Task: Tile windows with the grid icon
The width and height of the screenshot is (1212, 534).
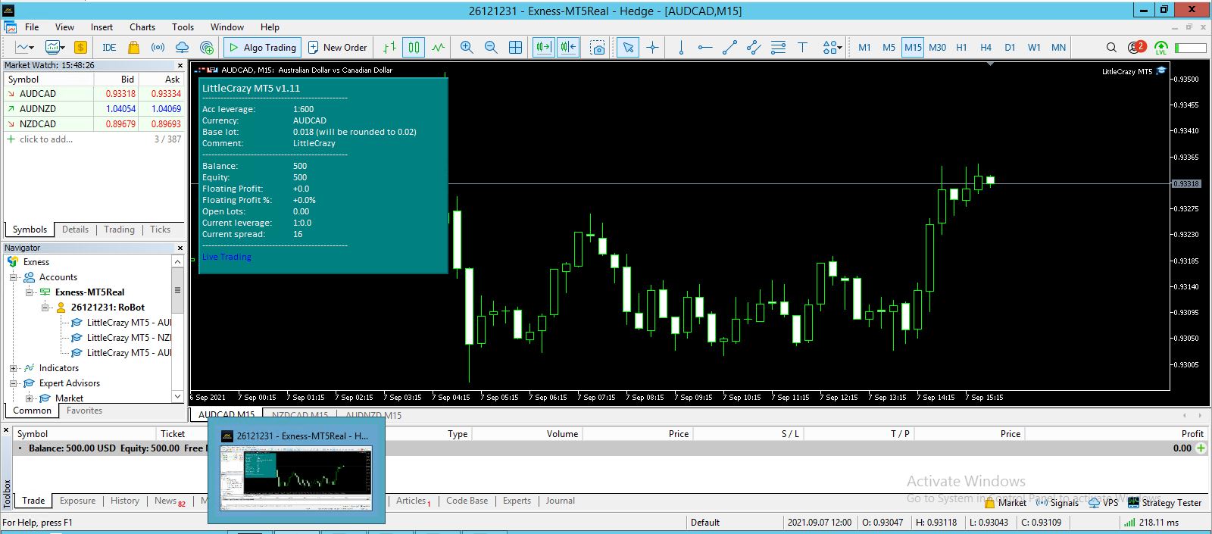Action: (515, 47)
